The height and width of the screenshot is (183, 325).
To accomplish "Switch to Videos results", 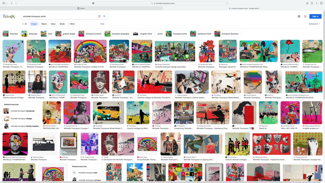I will pos(44,24).
